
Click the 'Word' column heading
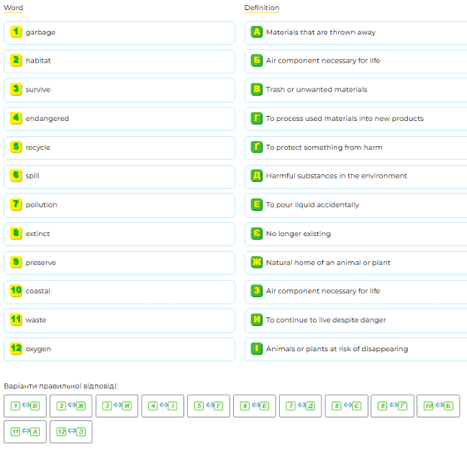13,8
